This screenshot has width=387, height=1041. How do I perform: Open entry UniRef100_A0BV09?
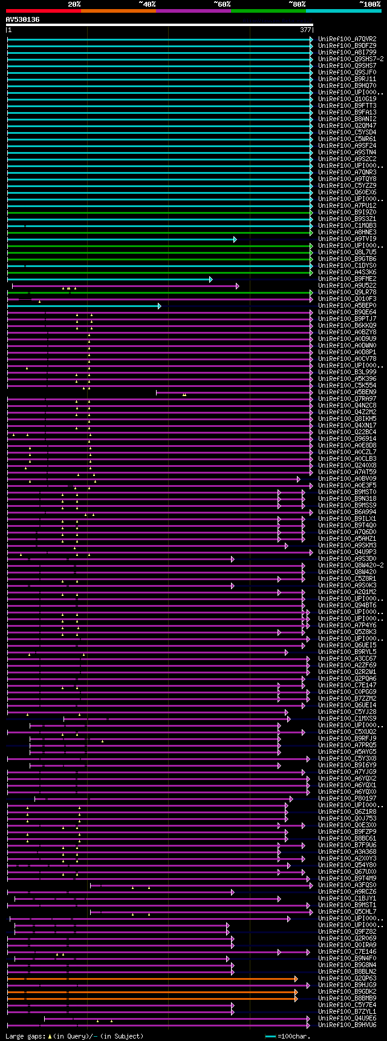[347, 478]
